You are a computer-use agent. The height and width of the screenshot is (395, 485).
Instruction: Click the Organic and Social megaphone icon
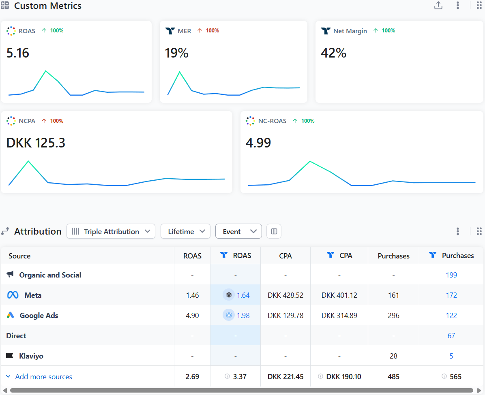(x=10, y=274)
